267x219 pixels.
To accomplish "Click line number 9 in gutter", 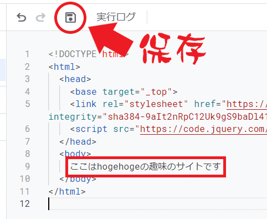I will tap(28, 166).
